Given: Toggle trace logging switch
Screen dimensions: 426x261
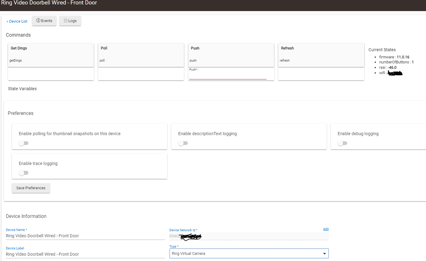Looking at the screenshot, I should coord(23,173).
